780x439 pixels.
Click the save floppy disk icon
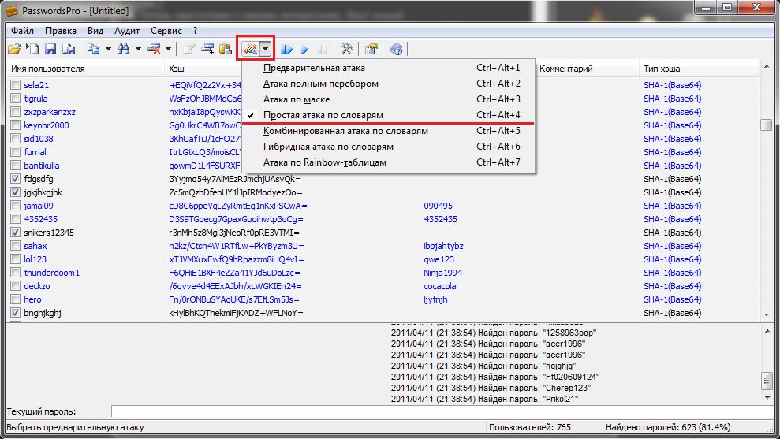pyautogui.click(x=50, y=50)
